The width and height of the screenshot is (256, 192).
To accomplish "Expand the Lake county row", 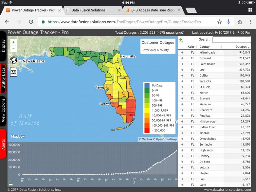I will click(x=182, y=185).
